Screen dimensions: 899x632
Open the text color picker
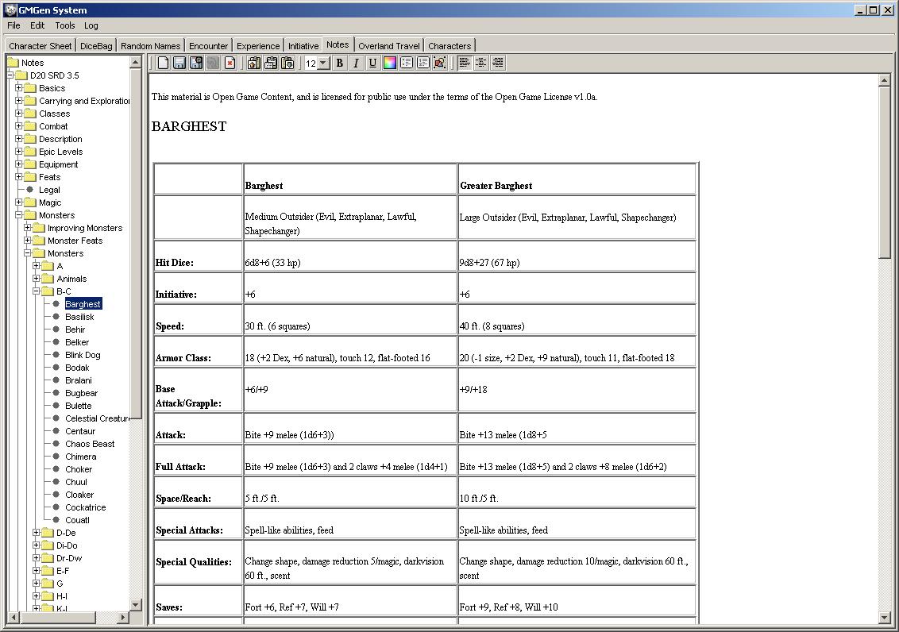tap(389, 63)
